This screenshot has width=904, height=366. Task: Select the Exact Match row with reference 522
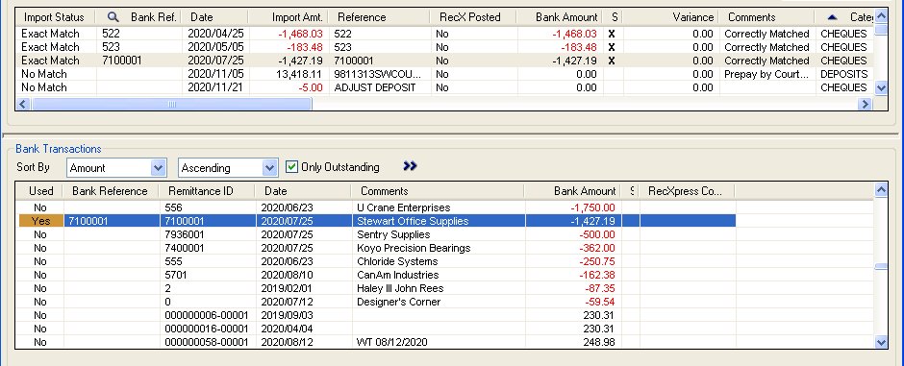click(x=444, y=34)
